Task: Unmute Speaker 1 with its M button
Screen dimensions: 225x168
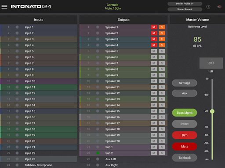Action: click(154, 27)
